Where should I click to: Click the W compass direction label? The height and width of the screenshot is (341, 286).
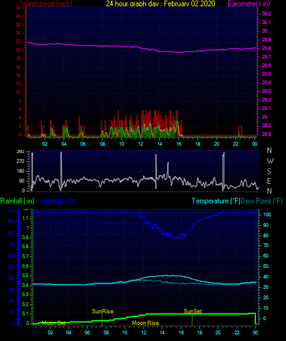tap(270, 161)
